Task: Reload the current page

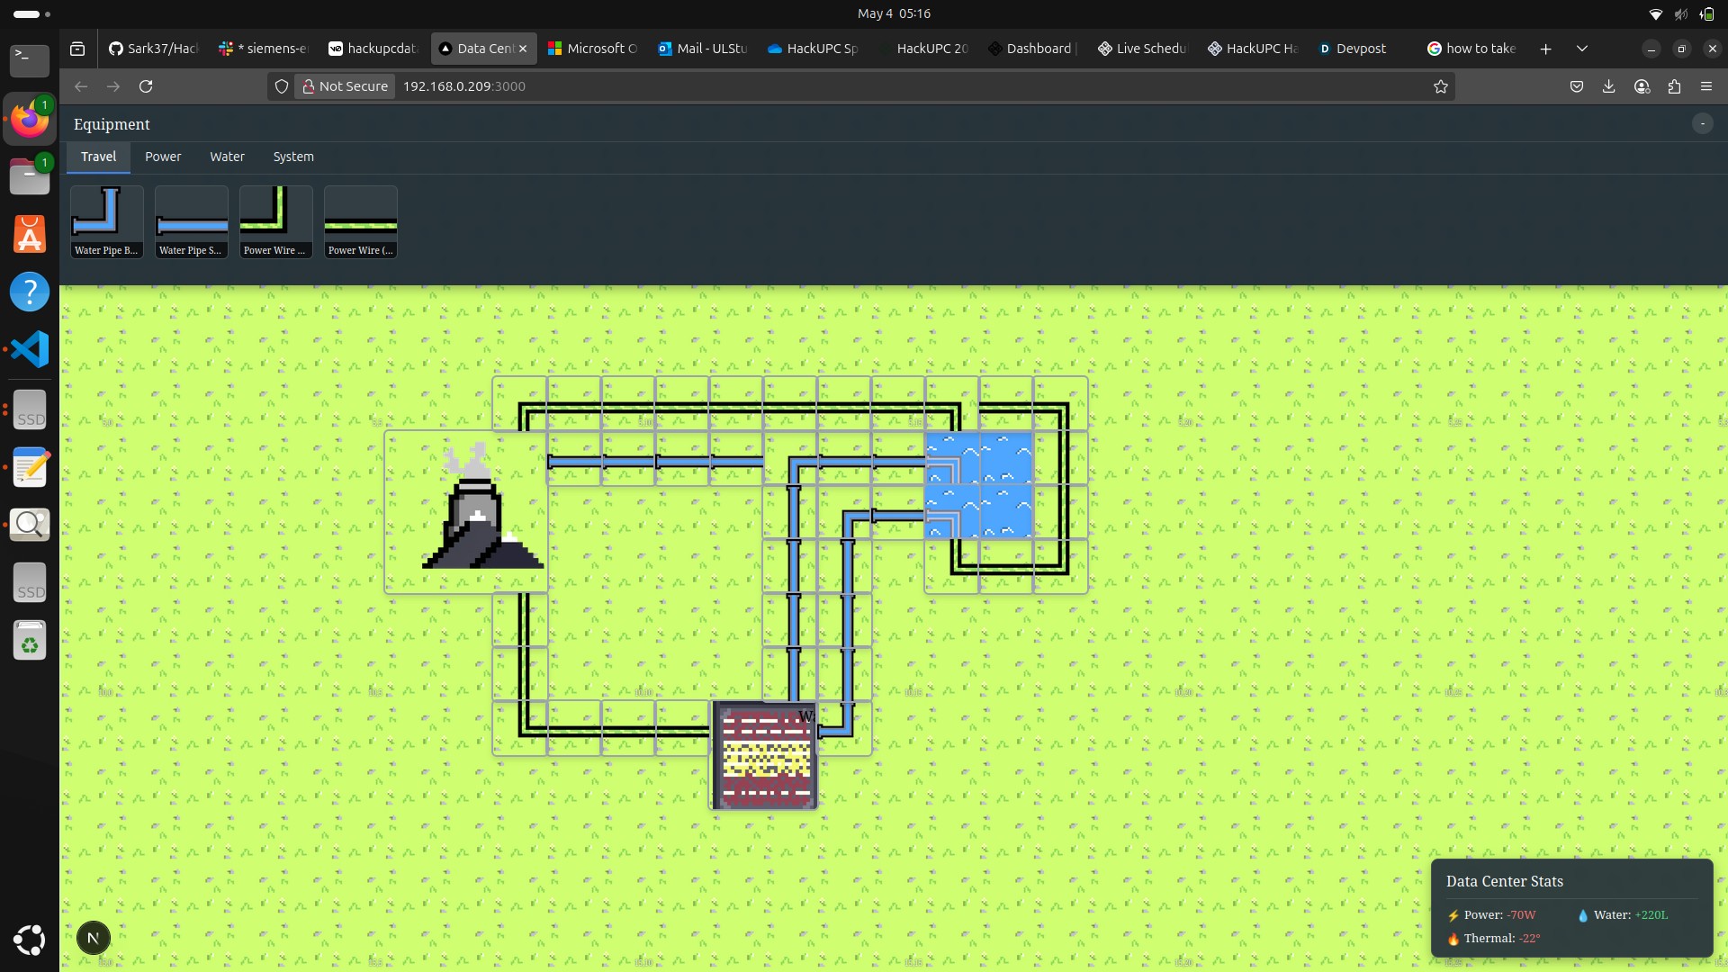Action: coord(146,86)
